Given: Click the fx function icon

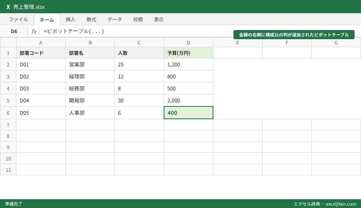Looking at the screenshot, I should tap(34, 31).
